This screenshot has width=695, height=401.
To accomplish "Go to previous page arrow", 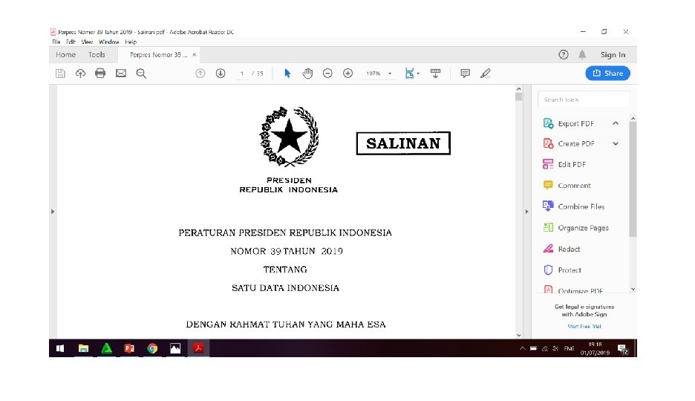I will 200,74.
